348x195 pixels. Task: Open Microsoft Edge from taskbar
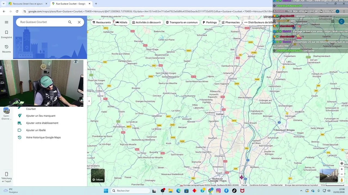[178, 191]
